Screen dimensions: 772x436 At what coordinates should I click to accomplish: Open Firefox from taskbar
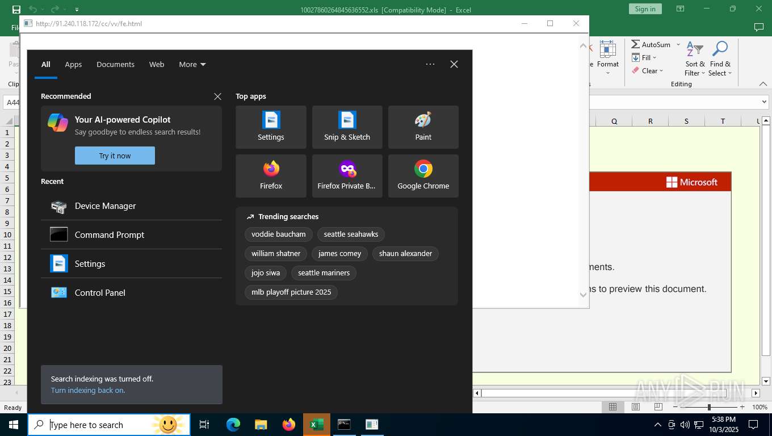click(x=289, y=425)
